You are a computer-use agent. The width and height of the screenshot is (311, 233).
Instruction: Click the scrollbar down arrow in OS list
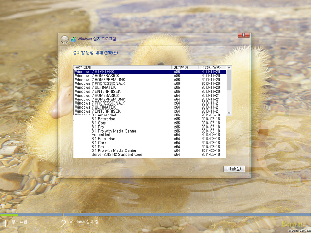tap(229, 113)
